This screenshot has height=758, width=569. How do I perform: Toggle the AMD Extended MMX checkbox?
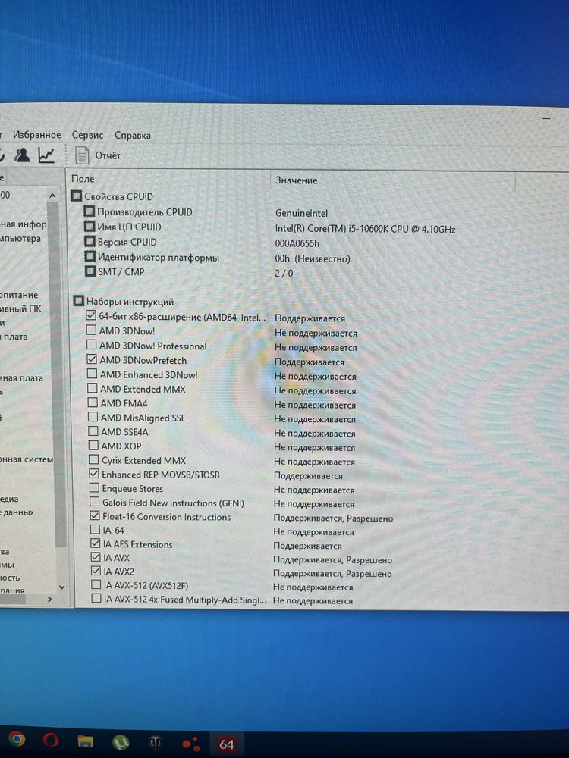pyautogui.click(x=93, y=388)
